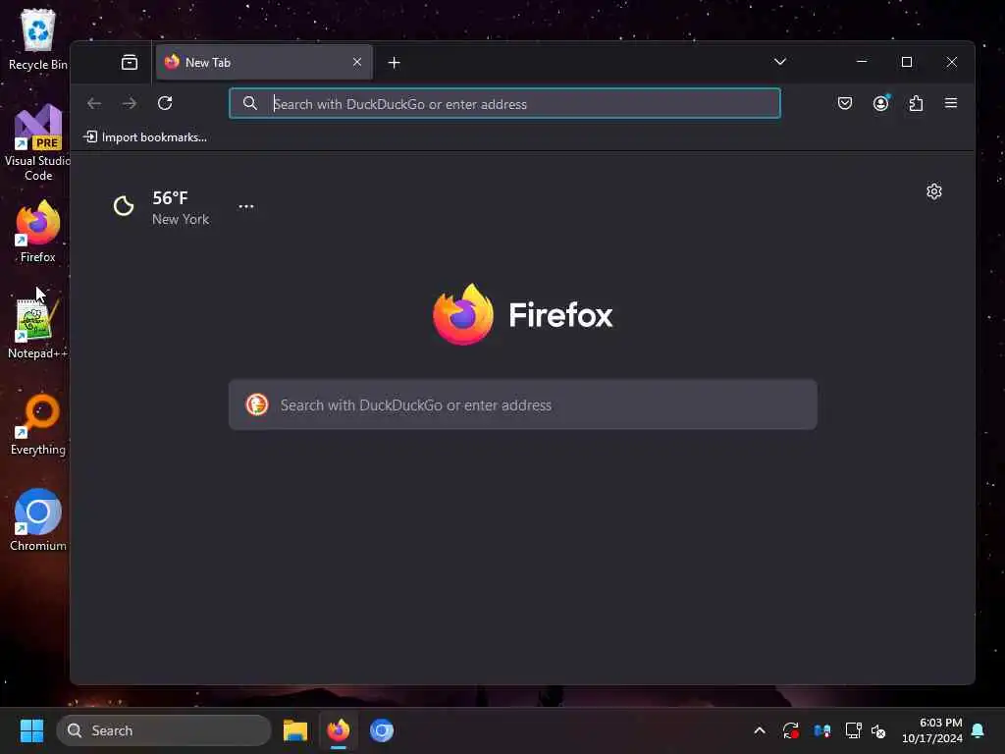Click the taskbar Search box

[164, 730]
